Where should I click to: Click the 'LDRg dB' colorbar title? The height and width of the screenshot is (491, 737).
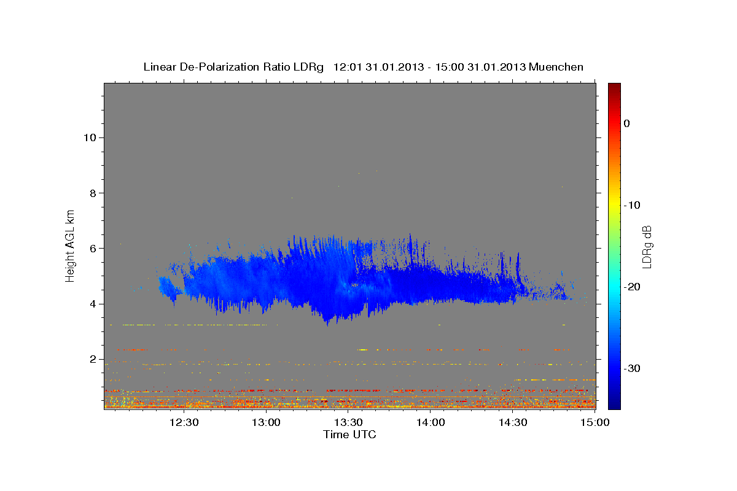click(647, 246)
